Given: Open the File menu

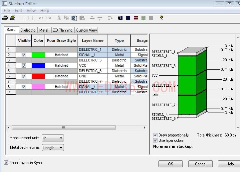Looking at the screenshot, I should pyautogui.click(x=7, y=11).
